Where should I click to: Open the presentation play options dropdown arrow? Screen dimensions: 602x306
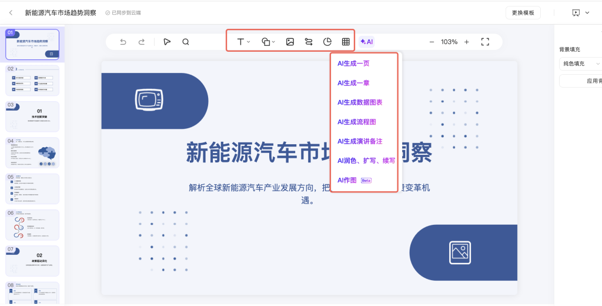587,12
